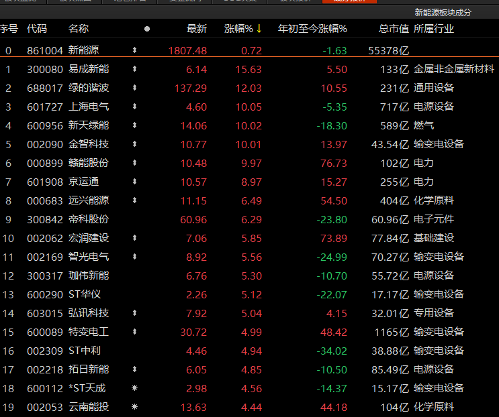Click stock code 002218

click(x=45, y=369)
